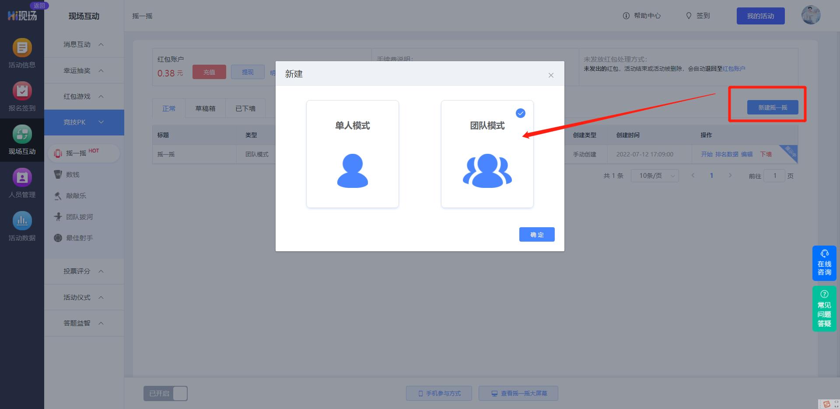Image resolution: width=840 pixels, height=409 pixels.
Task: Collapse the 竞技PK section
Action: (83, 122)
